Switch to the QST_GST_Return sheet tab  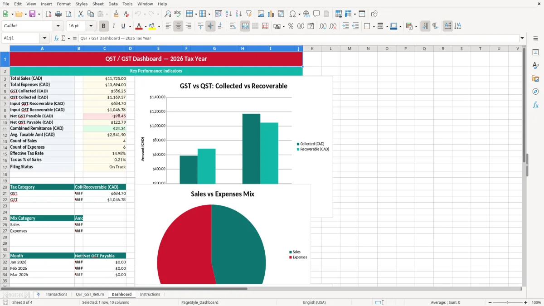[x=90, y=294]
